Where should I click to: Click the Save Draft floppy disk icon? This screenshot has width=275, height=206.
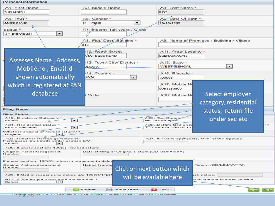pyautogui.click(x=109, y=189)
